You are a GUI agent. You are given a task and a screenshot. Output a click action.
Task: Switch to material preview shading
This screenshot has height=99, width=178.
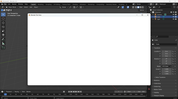pos(140,7)
